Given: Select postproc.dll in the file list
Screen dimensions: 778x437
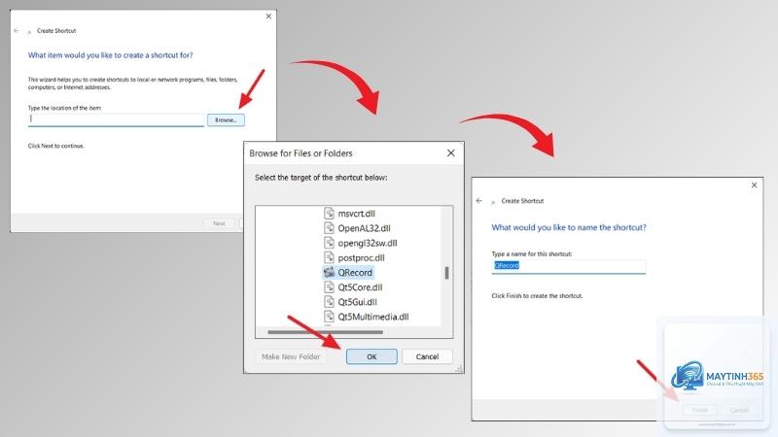Looking at the screenshot, I should point(361,257).
